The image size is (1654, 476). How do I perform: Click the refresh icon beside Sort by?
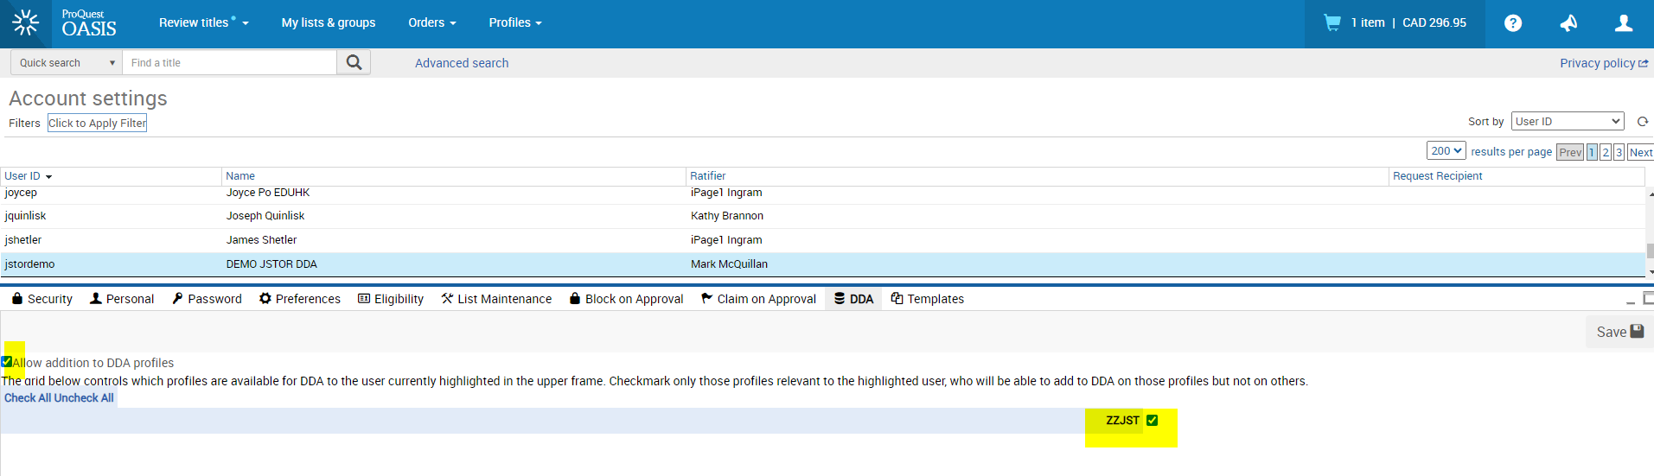[1643, 122]
